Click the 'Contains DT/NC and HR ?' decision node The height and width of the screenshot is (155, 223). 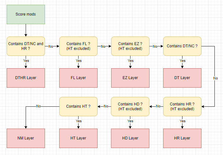(x=26, y=46)
